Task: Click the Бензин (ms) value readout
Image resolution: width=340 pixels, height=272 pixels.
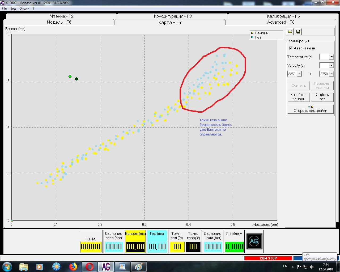Action: point(135,246)
